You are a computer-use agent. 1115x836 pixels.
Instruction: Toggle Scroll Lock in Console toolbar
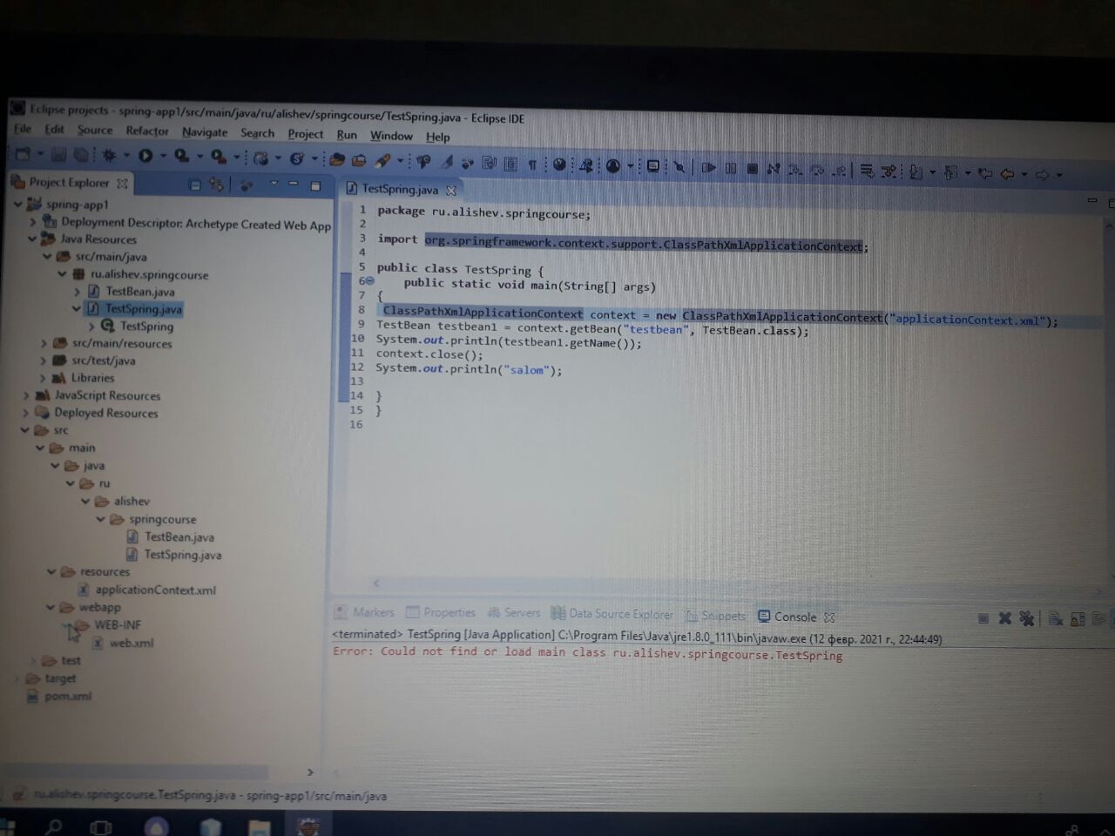click(x=1078, y=619)
